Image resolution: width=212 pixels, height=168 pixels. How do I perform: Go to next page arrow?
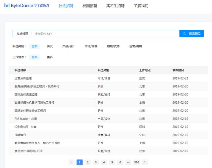tap(145, 162)
